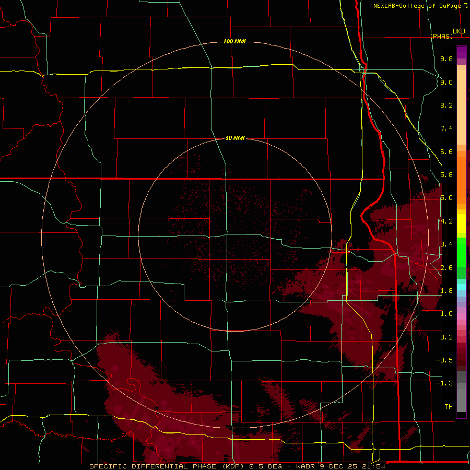The height and width of the screenshot is (470, 470).
Task: Click the orange segment of the color bar
Action: [x=461, y=180]
